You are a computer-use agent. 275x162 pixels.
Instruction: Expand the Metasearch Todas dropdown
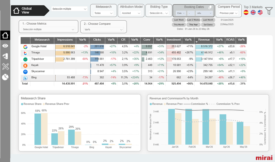103,13
